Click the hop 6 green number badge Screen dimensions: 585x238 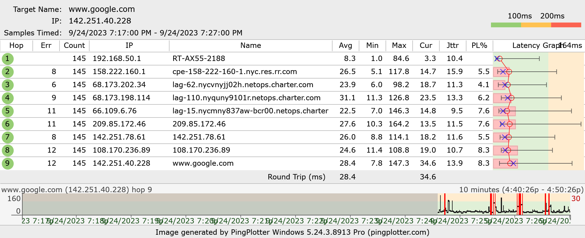(x=7, y=124)
